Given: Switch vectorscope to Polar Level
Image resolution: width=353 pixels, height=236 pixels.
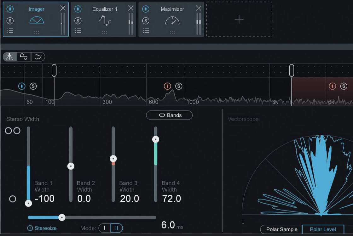Looking at the screenshot, I should [323, 229].
